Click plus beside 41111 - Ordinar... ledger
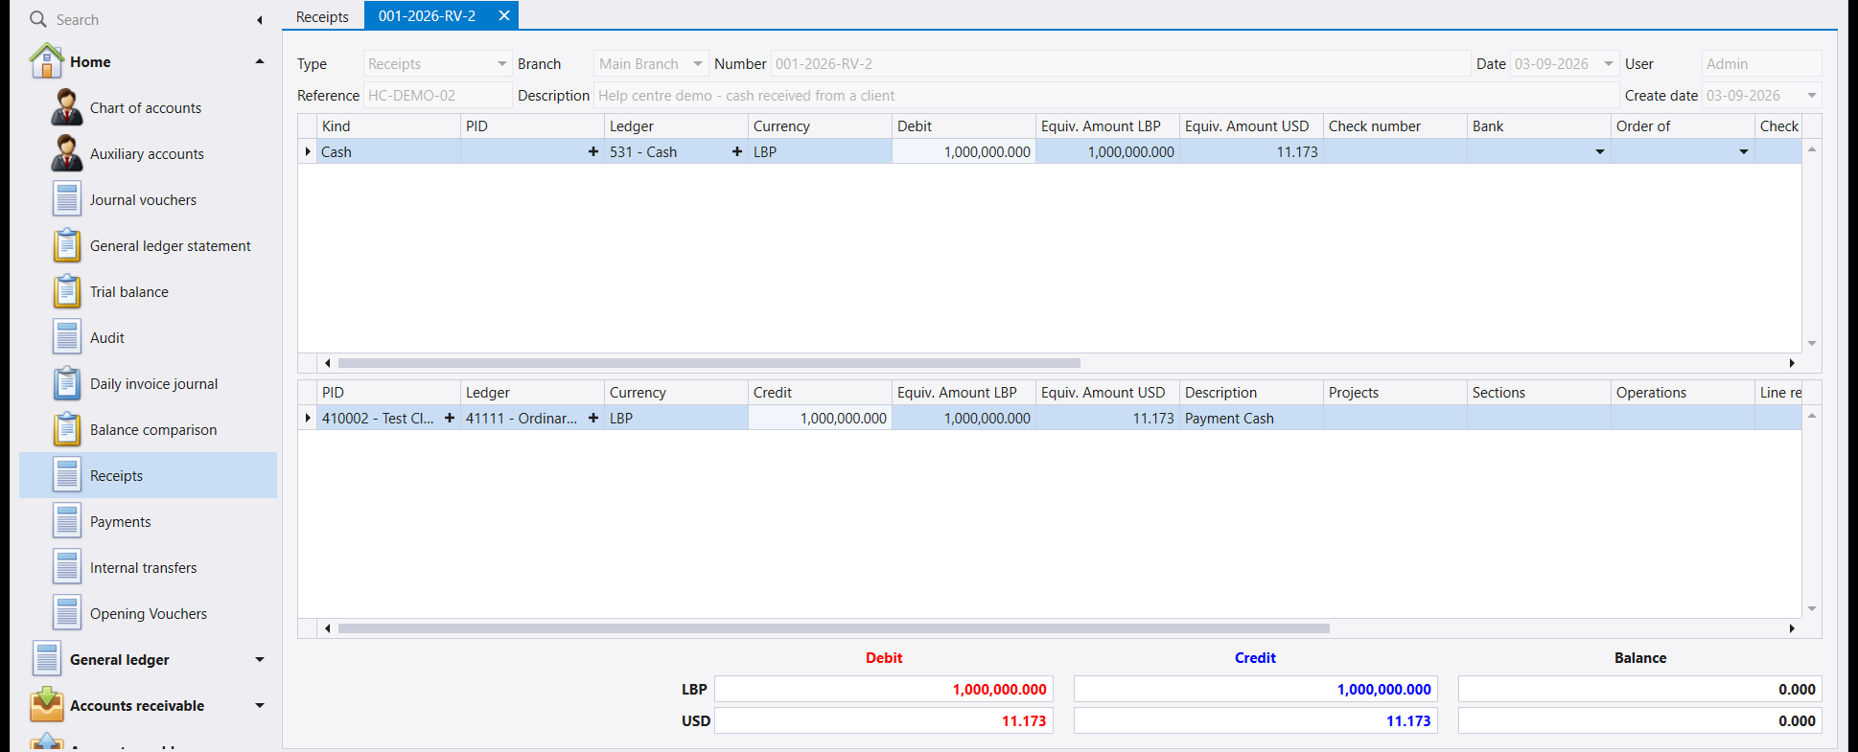Image resolution: width=1858 pixels, height=752 pixels. 592,418
